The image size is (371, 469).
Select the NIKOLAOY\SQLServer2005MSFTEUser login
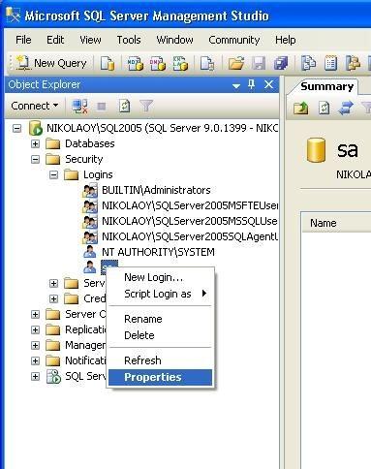[x=190, y=205]
